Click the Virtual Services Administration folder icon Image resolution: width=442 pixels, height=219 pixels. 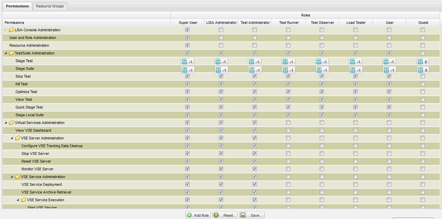click(11, 123)
